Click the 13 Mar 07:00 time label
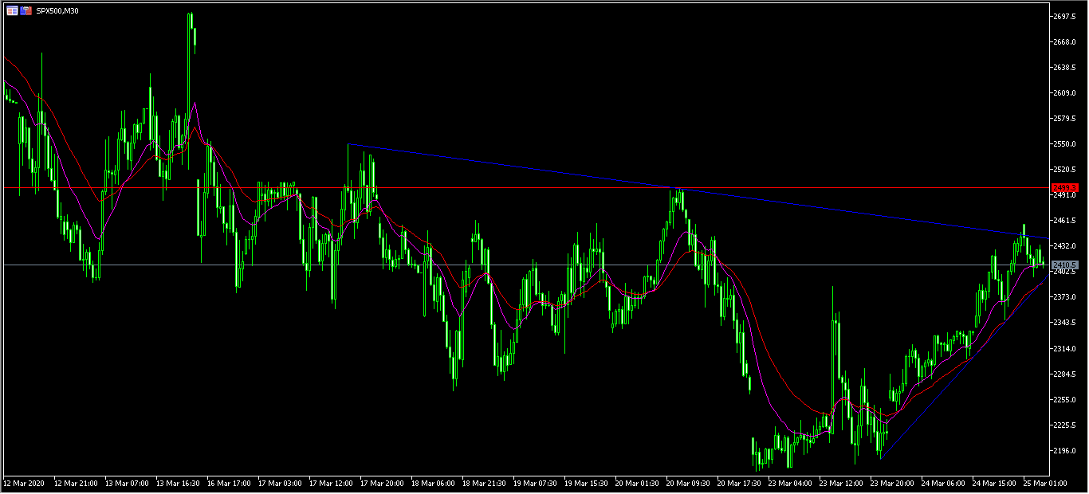 (x=127, y=483)
